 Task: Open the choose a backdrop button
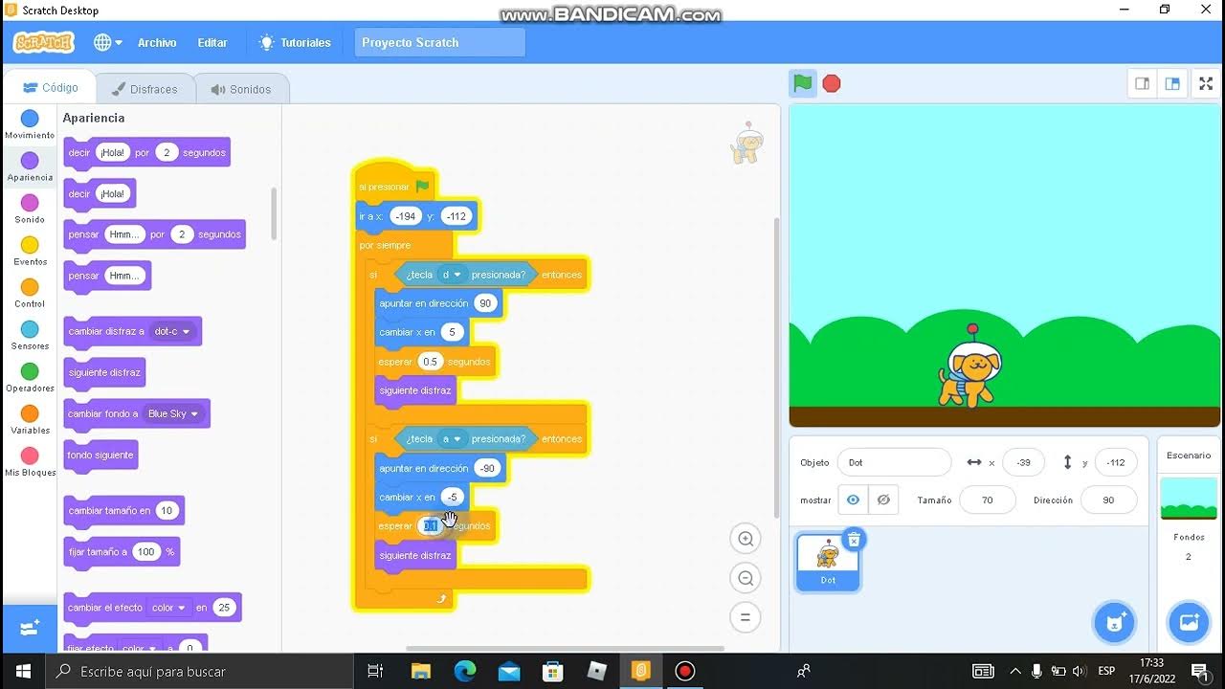pyautogui.click(x=1189, y=623)
